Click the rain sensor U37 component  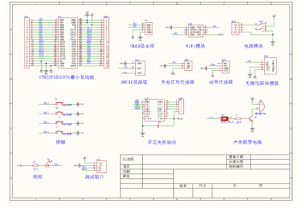coord(226,67)
